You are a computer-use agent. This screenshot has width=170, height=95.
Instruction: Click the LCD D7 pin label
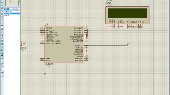(x=143, y=22)
